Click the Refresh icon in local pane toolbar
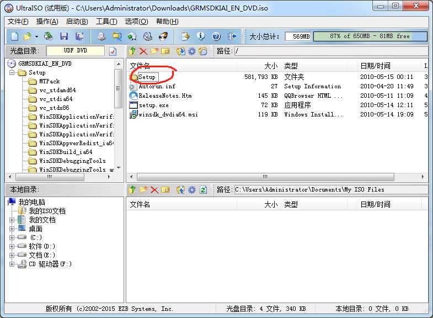Image resolution: width=433 pixels, height=318 pixels. point(203,190)
